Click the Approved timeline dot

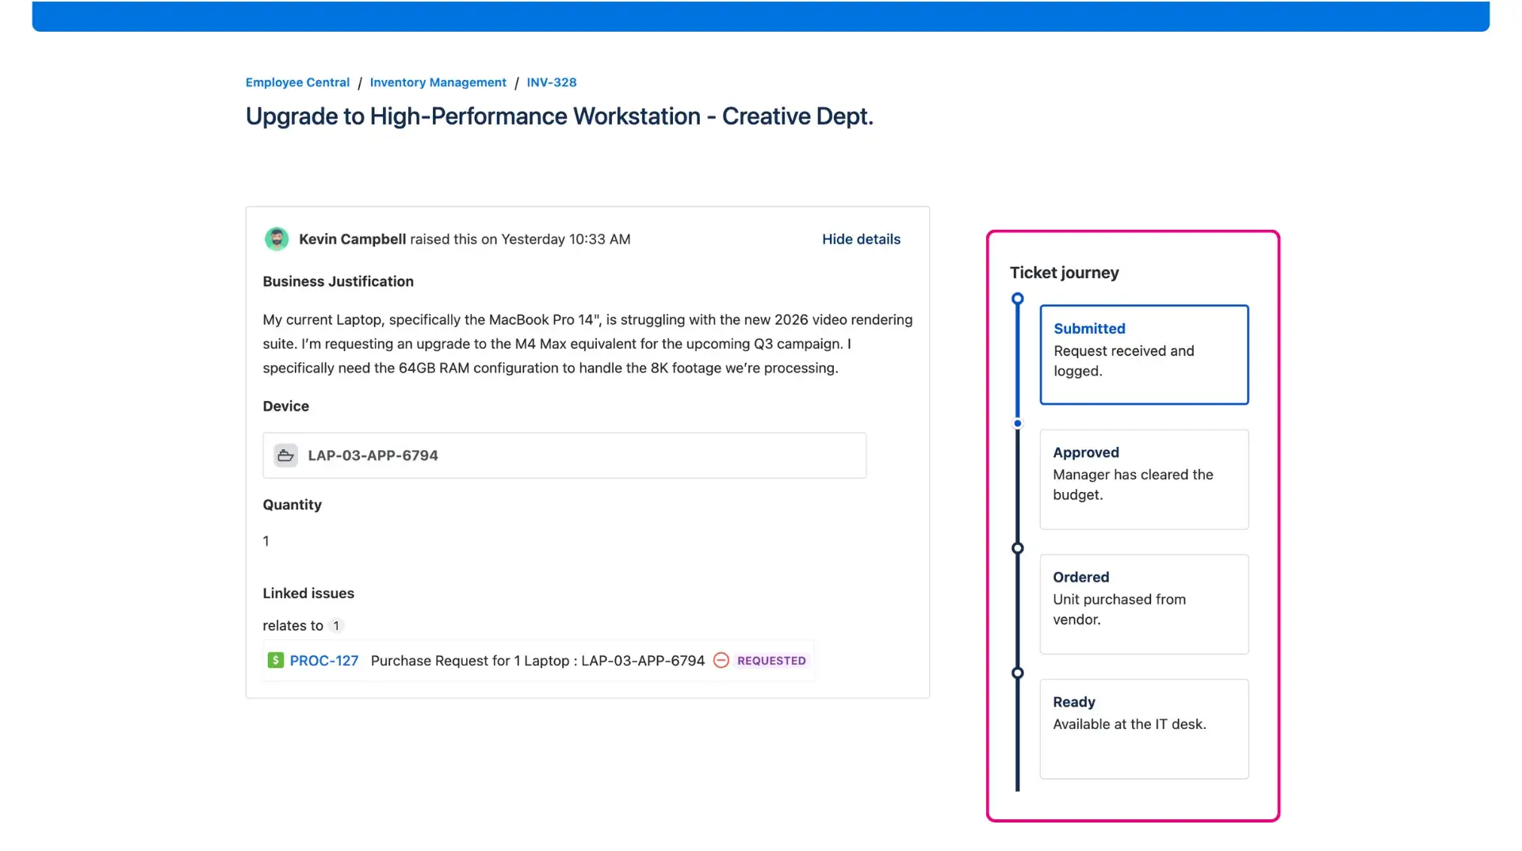pos(1018,423)
